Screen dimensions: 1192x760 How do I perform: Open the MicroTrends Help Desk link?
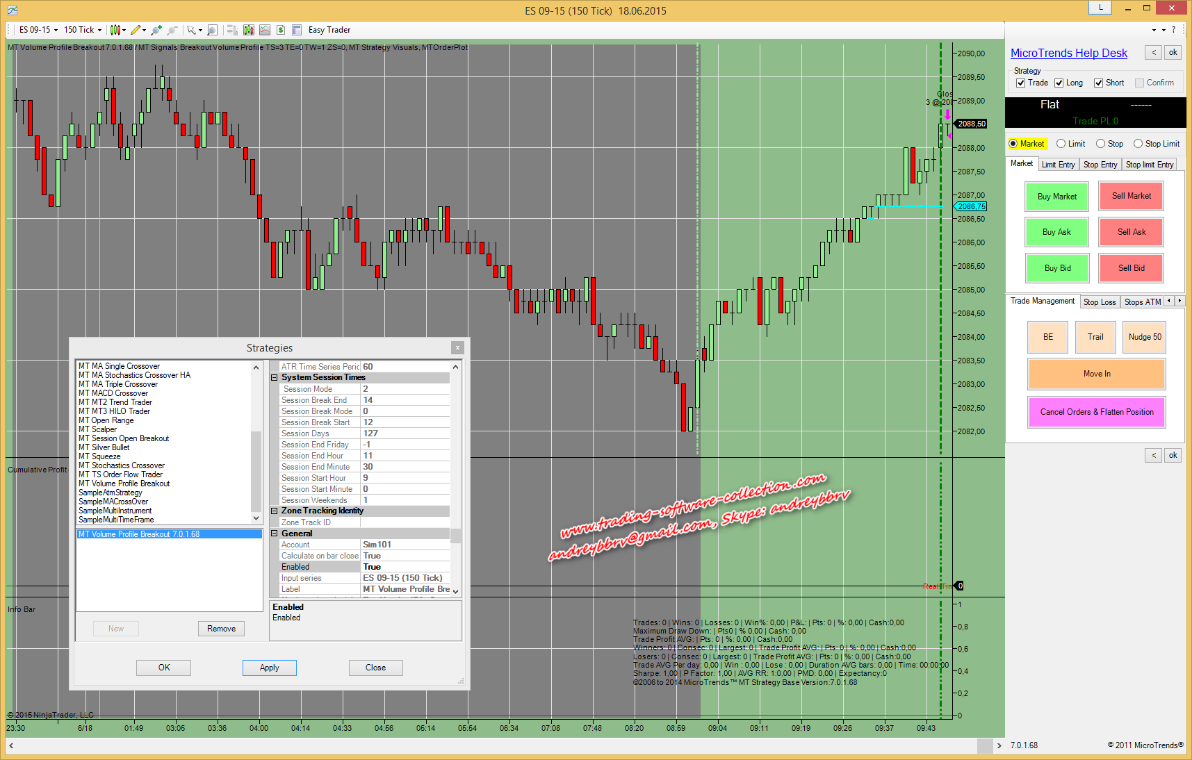pos(1068,53)
